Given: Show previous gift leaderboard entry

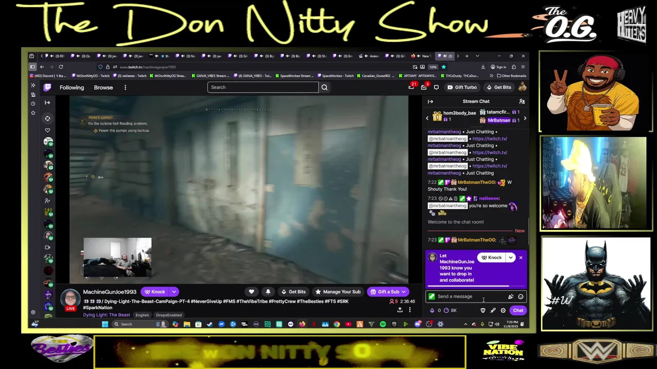Looking at the screenshot, I should click(x=427, y=118).
